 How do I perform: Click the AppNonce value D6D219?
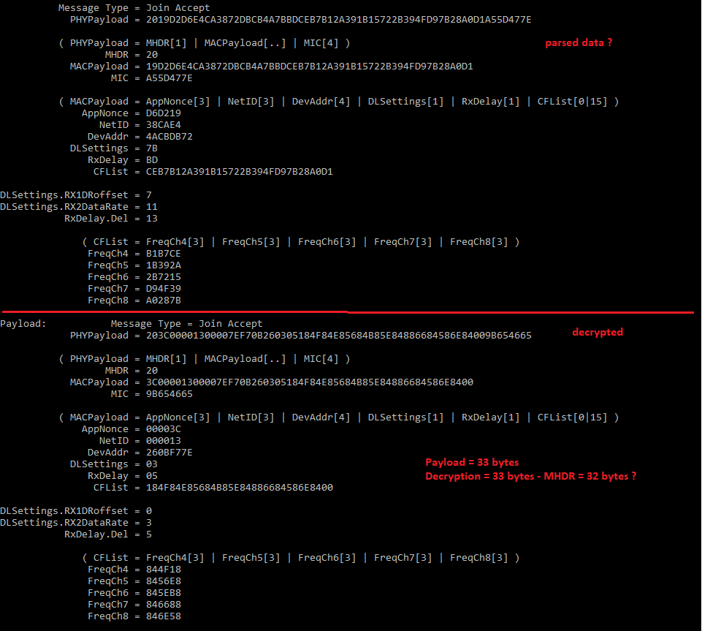[164, 113]
